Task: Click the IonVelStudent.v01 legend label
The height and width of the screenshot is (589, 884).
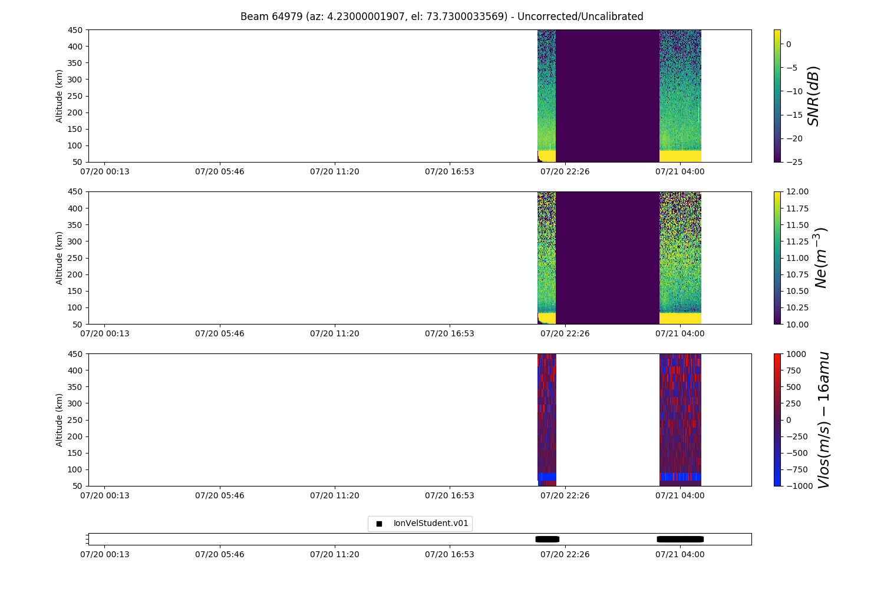Action: 430,524
